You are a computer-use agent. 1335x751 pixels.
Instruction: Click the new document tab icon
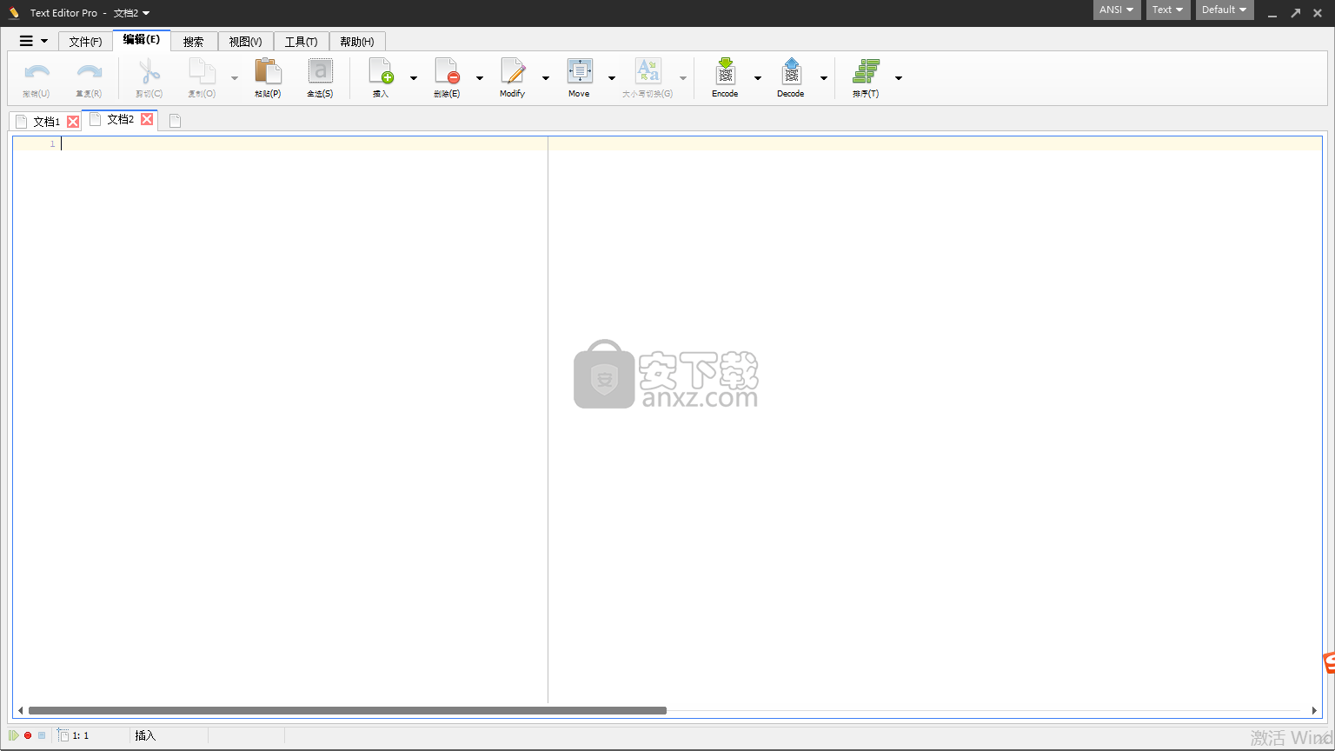[x=175, y=121]
